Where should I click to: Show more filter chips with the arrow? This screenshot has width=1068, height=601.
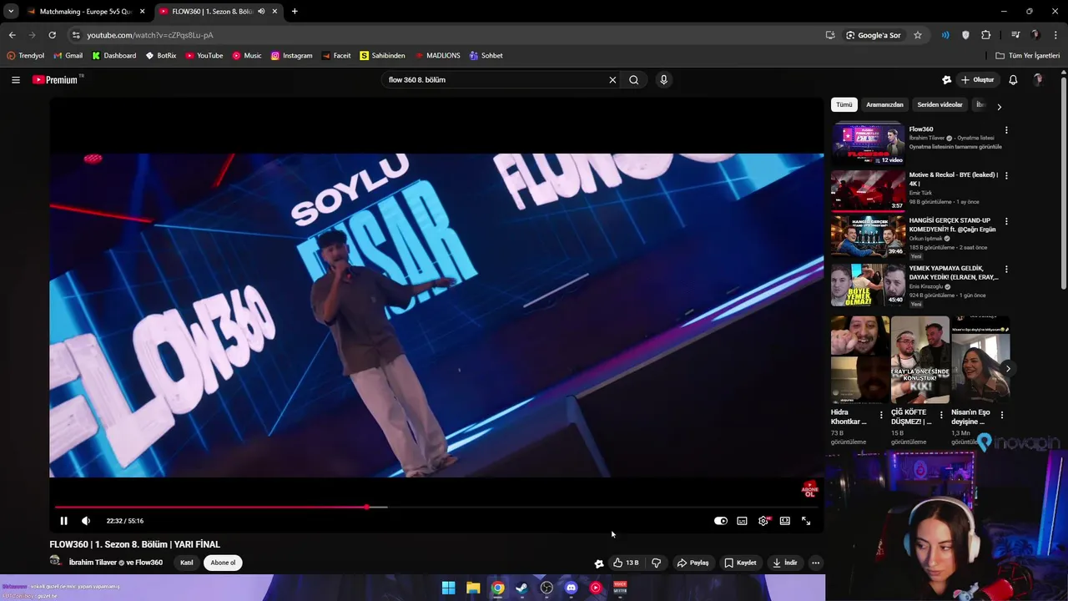point(999,107)
